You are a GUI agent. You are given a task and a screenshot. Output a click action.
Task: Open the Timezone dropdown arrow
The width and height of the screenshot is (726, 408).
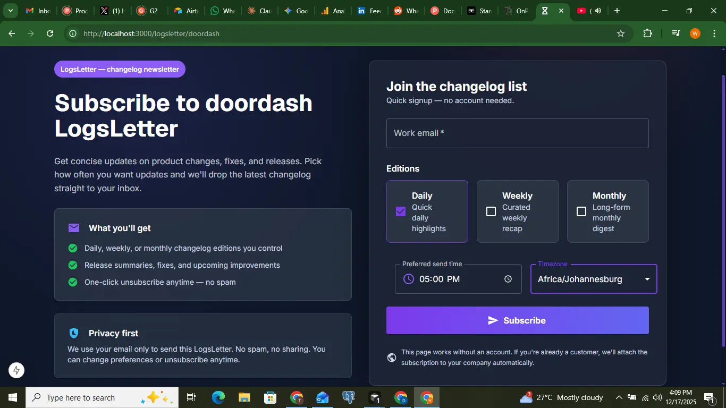tap(647, 279)
